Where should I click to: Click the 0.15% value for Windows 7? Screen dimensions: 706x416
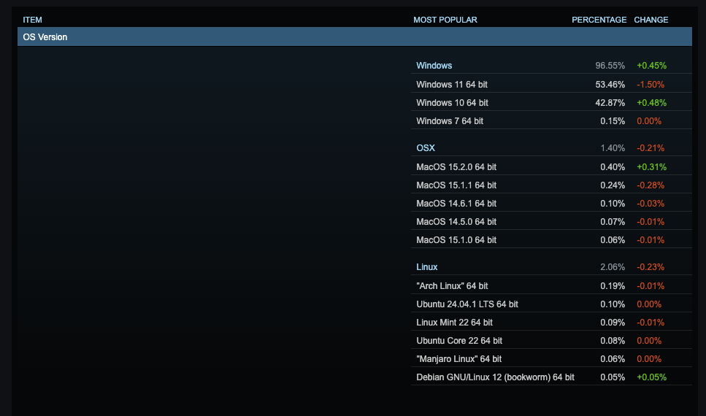pyautogui.click(x=613, y=121)
